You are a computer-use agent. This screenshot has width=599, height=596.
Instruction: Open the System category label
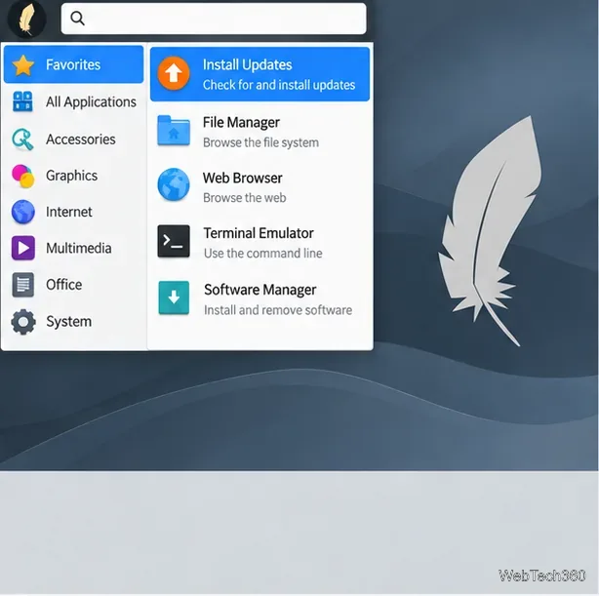(68, 322)
